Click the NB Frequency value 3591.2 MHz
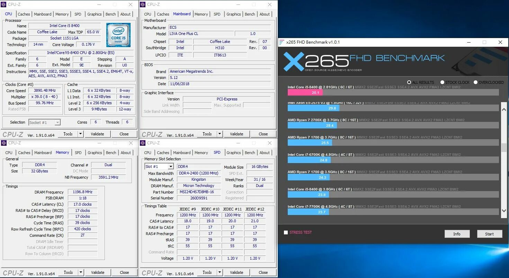Image resolution: width=509 pixels, height=278 pixels. pyautogui.click(x=108, y=177)
